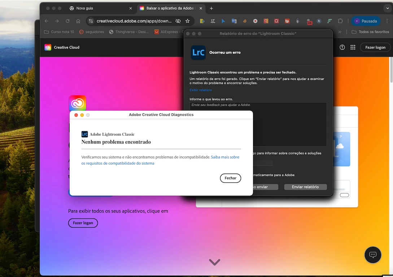Go back using the browser back arrow

point(46,21)
